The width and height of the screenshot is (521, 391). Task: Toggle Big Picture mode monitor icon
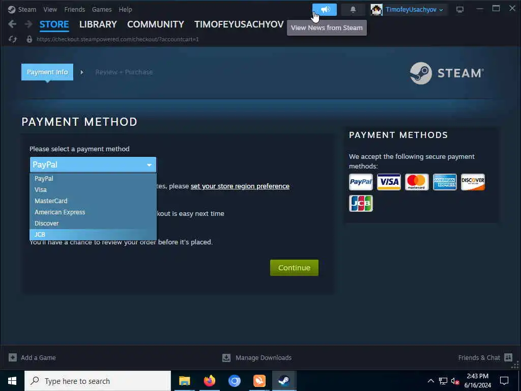coord(460,10)
